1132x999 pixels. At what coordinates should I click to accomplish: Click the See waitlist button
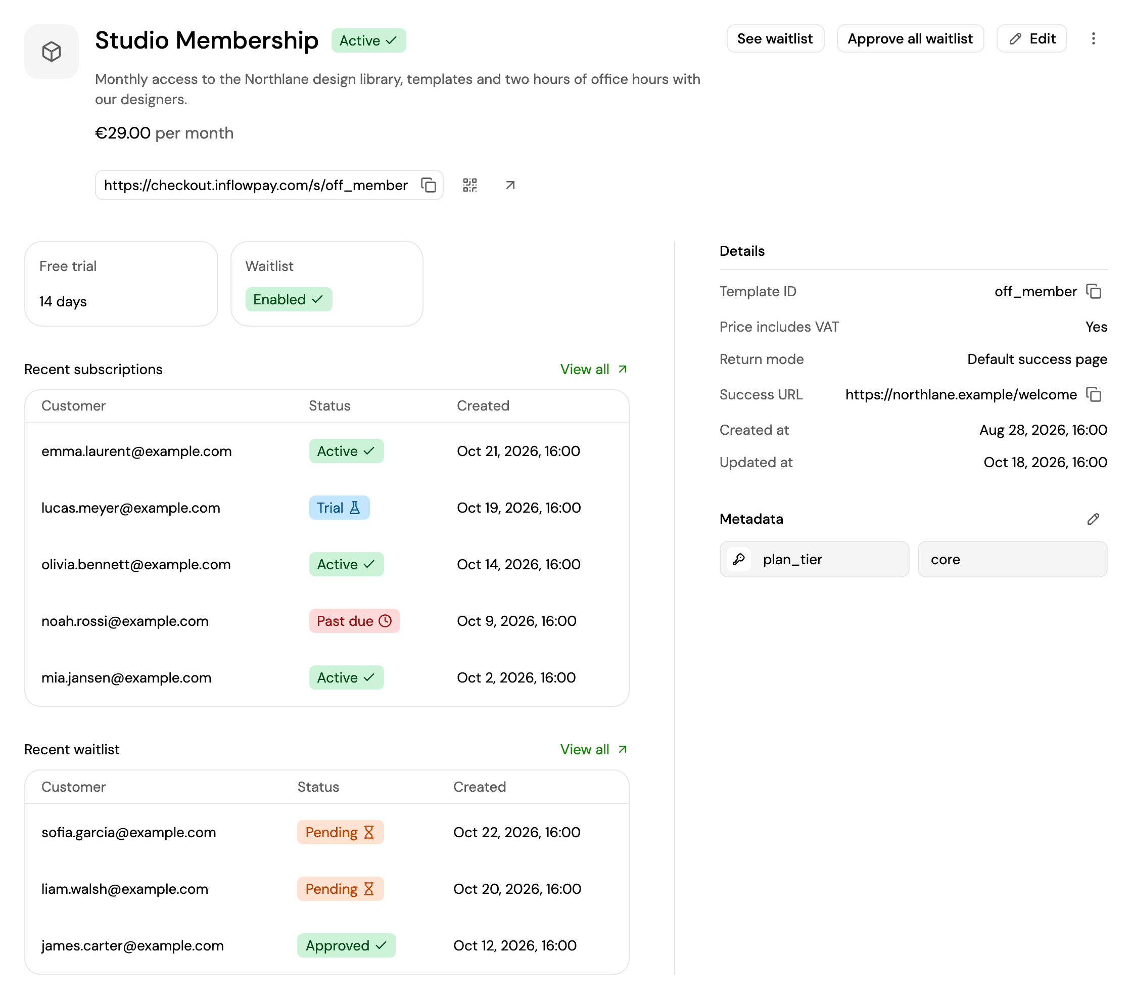click(775, 39)
